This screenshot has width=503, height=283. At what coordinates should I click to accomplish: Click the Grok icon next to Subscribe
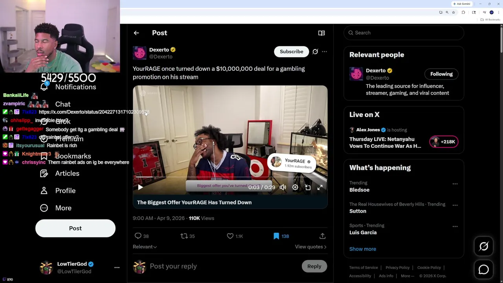pos(315,51)
